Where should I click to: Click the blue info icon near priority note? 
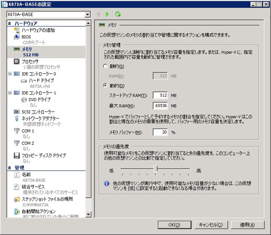click(x=107, y=183)
